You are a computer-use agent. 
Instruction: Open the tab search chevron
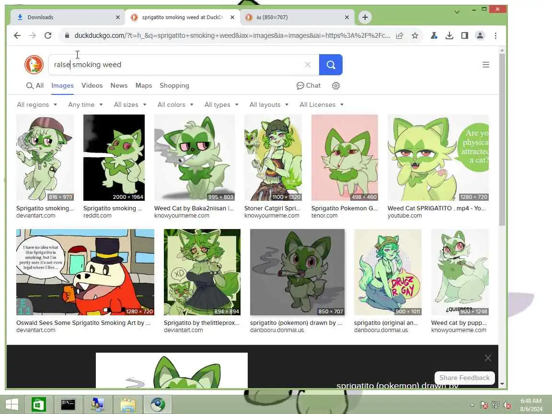tap(457, 12)
